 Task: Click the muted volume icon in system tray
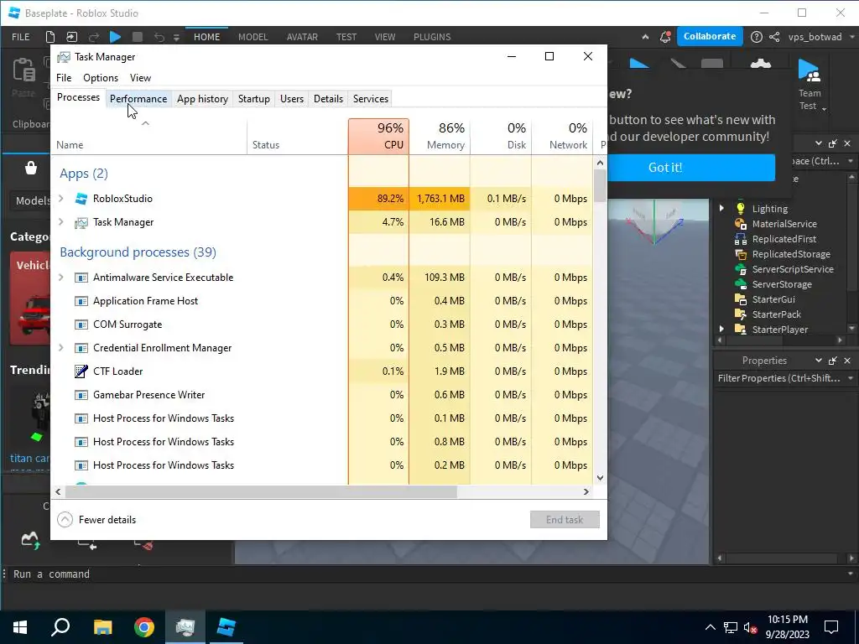[750, 627]
